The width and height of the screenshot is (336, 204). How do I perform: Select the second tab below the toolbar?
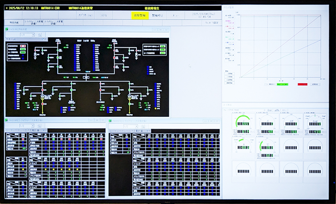coord(30,22)
